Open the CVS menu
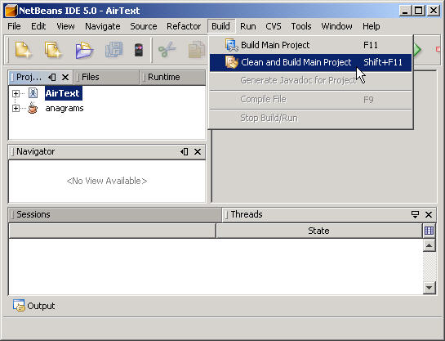The width and height of the screenshot is (445, 341). 274,26
